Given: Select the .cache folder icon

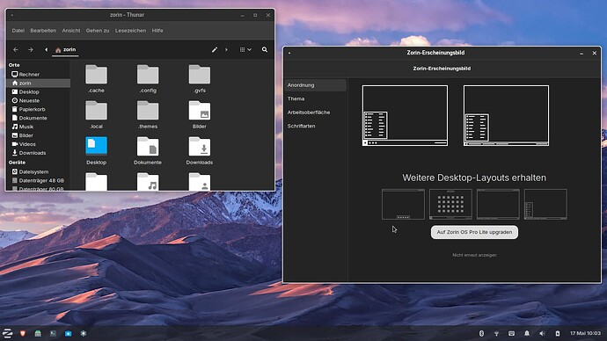Looking at the screenshot, I should tap(96, 74).
